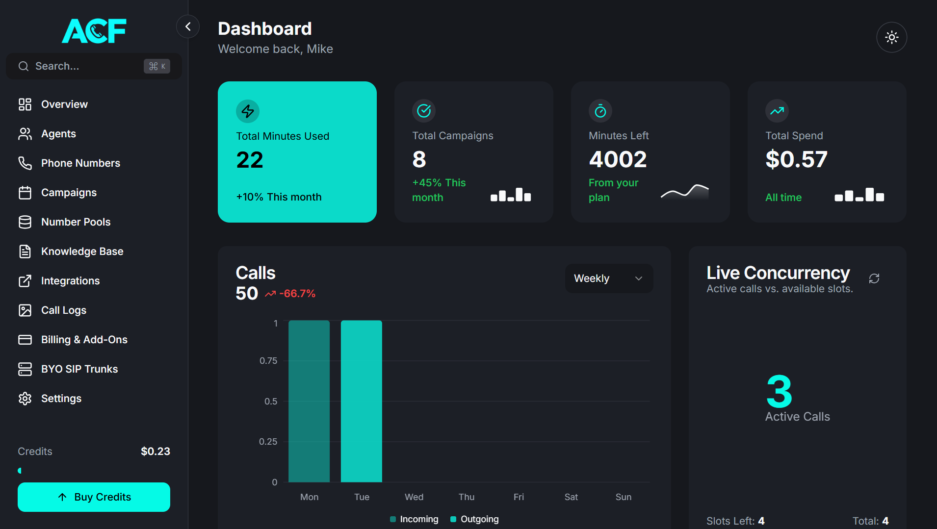Select the Agents sidebar icon
Image resolution: width=937 pixels, height=529 pixels.
(25, 133)
